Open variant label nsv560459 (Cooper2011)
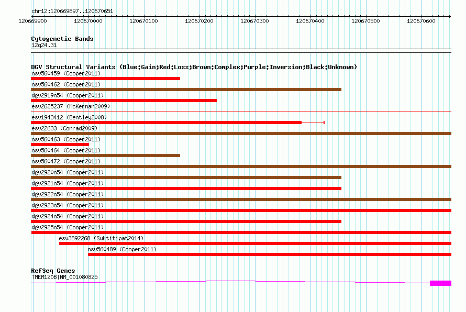Screen dimensions: 466x312 coord(66,73)
